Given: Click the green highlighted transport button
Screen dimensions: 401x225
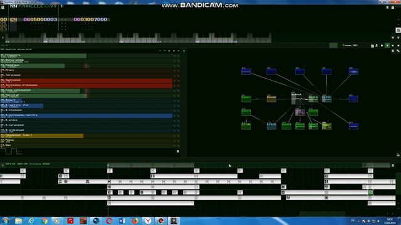Looking at the screenshot, I should [387, 46].
